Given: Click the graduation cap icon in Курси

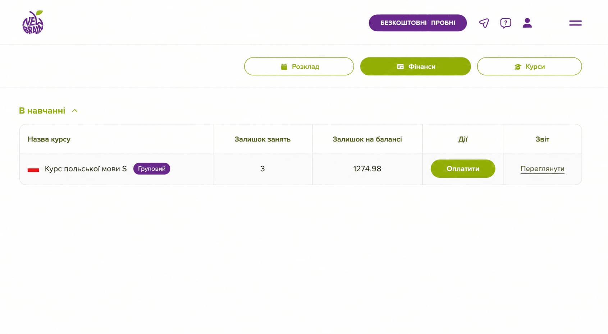Looking at the screenshot, I should (x=517, y=67).
